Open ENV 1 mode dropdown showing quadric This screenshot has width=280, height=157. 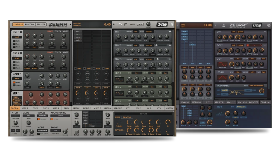[x=149, y=31]
